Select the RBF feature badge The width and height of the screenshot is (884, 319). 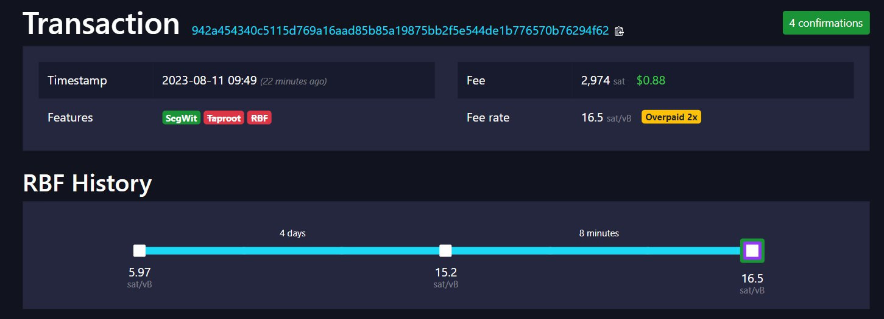point(260,118)
